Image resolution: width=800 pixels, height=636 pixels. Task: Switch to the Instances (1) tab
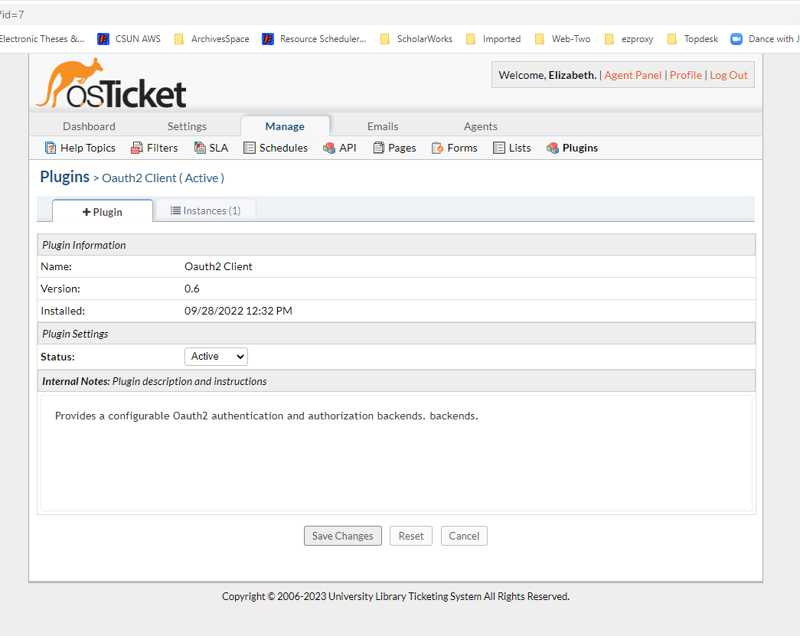[205, 210]
